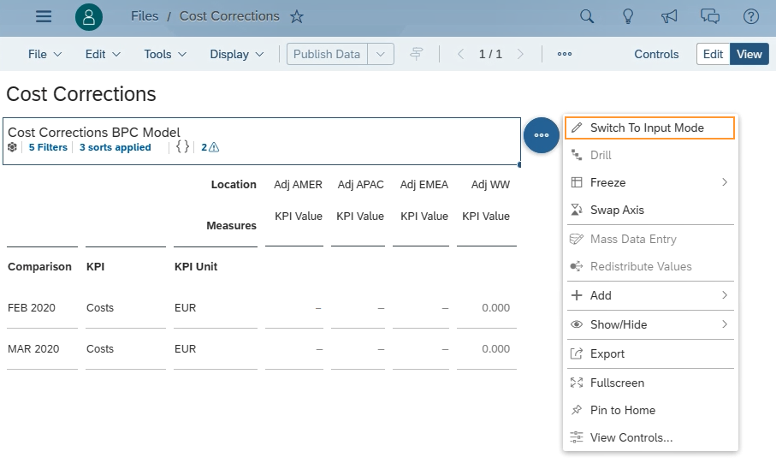Select Switch To Input Mode
Image resolution: width=776 pixels, height=463 pixels.
coord(649,128)
